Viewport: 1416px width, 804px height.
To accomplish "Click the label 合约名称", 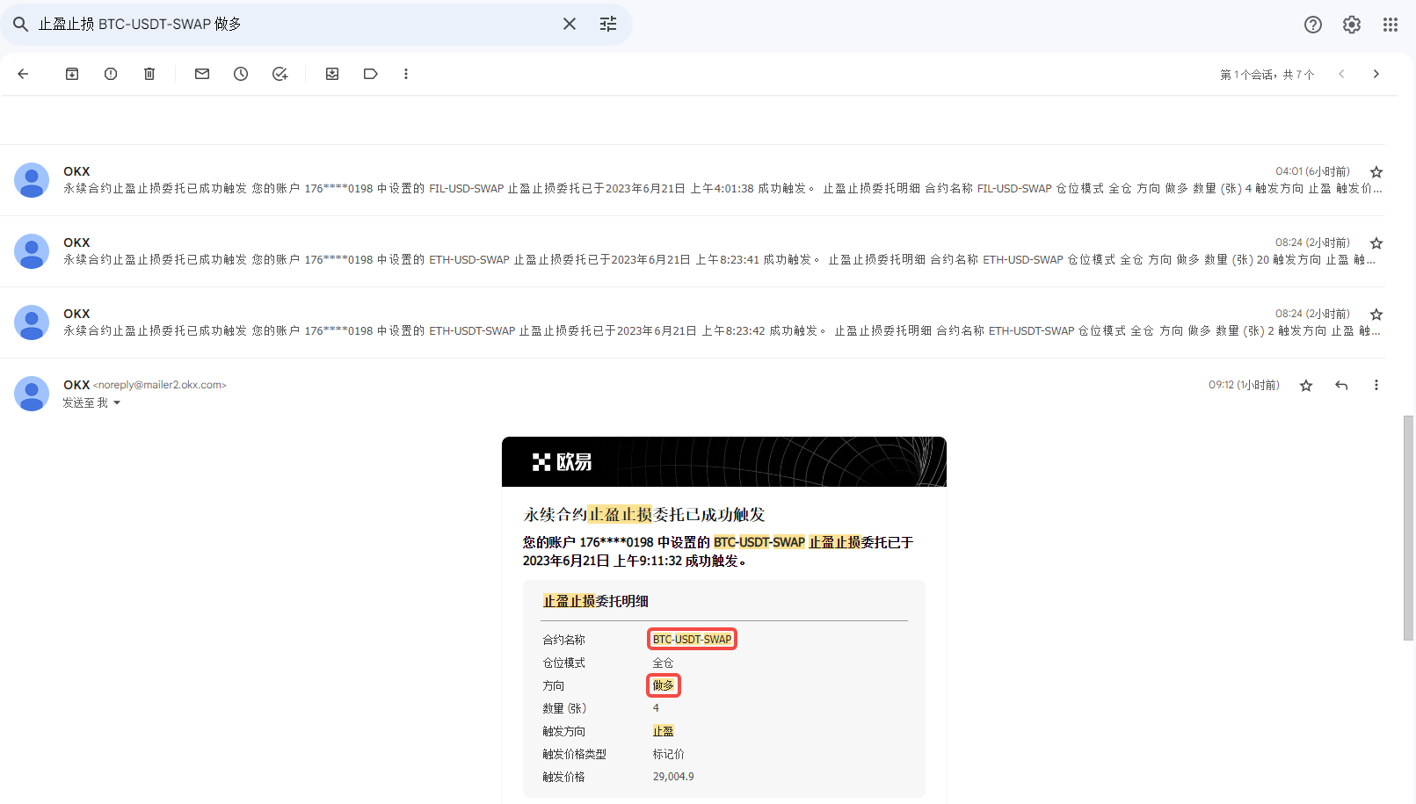I will tap(563, 640).
